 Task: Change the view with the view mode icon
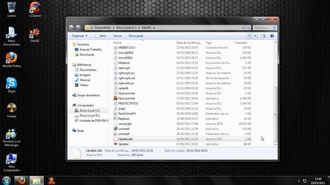coord(250,36)
